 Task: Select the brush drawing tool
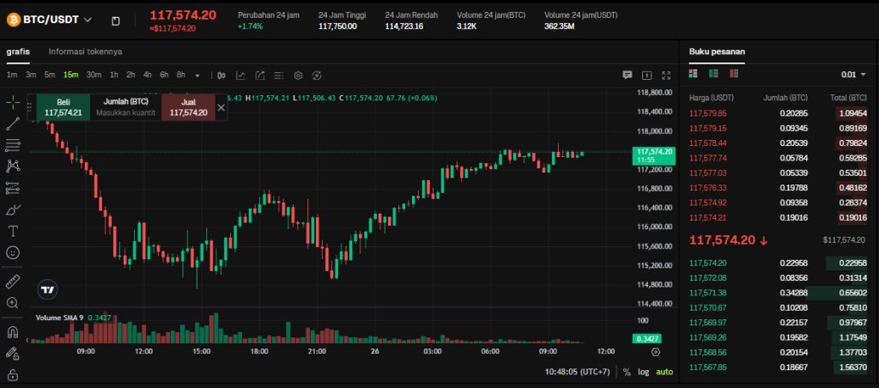13,209
